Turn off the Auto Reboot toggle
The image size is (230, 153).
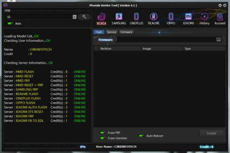[x=142, y=136]
